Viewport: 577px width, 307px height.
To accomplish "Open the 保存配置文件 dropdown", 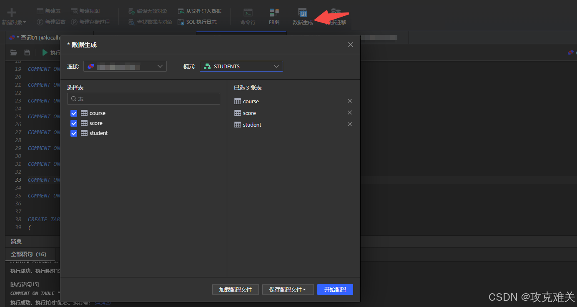I will 288,289.
